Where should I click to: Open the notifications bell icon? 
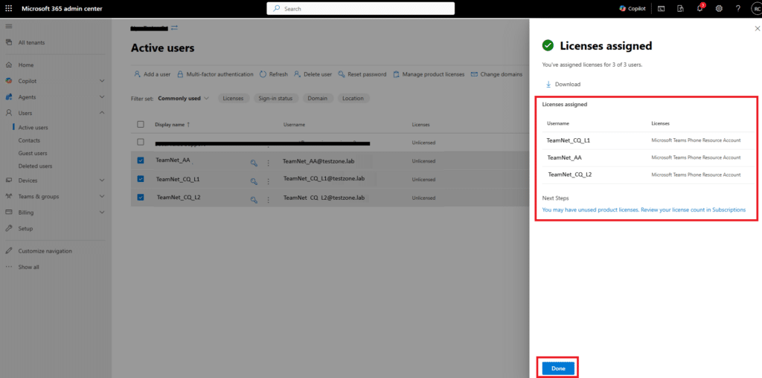tap(699, 8)
